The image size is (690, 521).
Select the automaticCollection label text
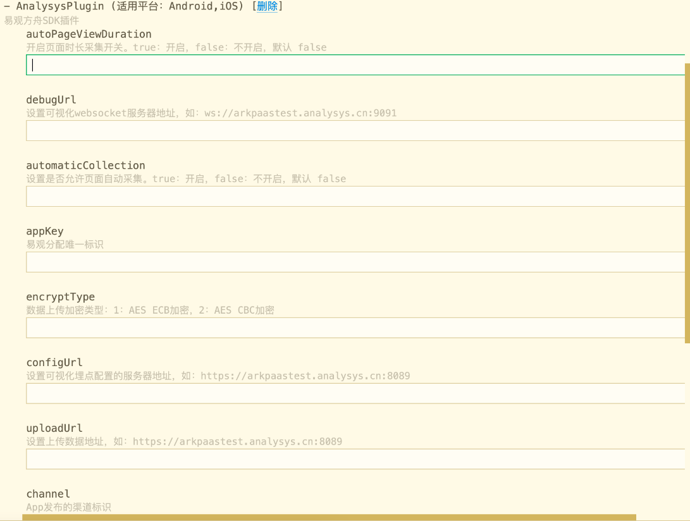tap(85, 166)
